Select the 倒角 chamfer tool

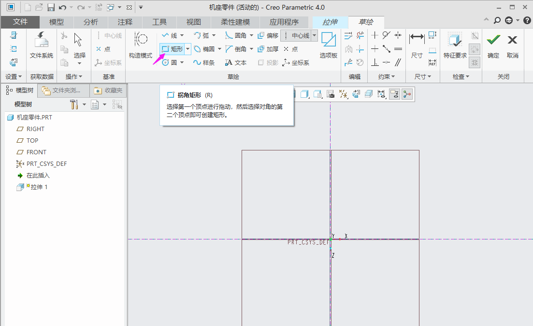point(236,49)
